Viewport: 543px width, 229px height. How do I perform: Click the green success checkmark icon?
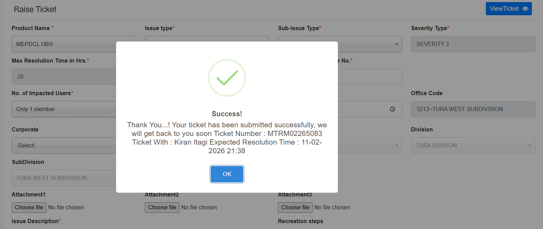coord(227,78)
